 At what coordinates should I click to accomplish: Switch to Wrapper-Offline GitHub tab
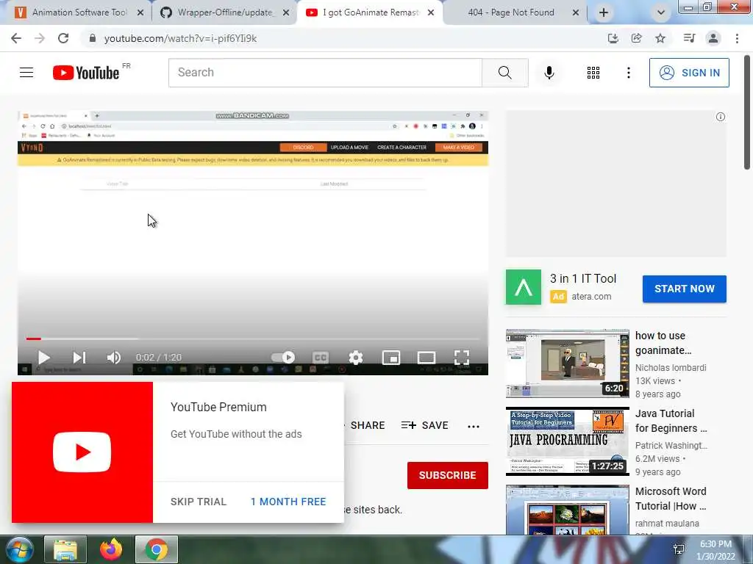click(x=224, y=12)
